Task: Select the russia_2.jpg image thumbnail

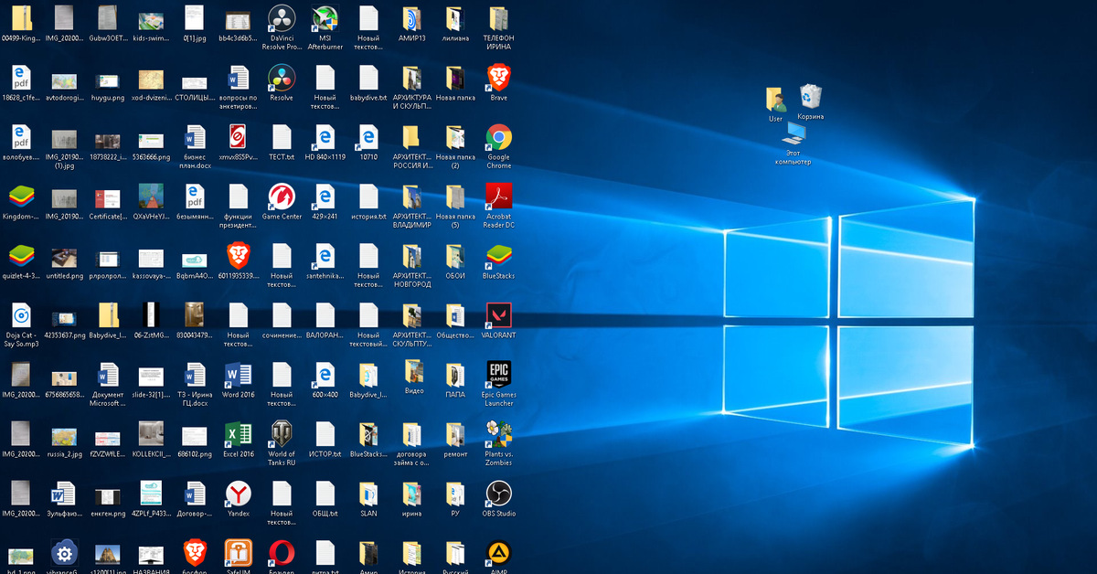Action: pyautogui.click(x=63, y=434)
